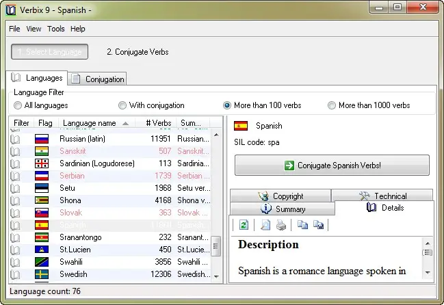This screenshot has width=444, height=305.
Task: Click the Language count: 76 status text
Action: (x=45, y=291)
